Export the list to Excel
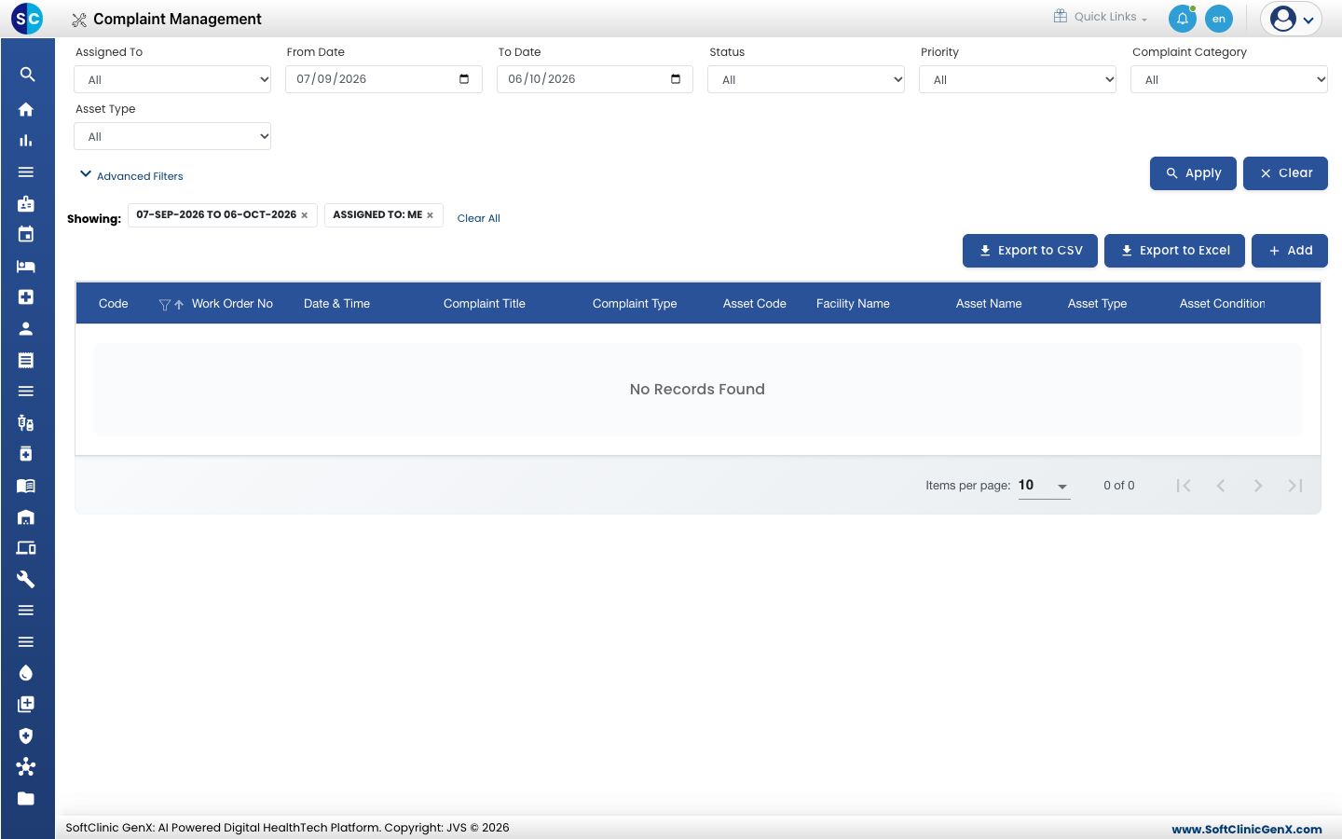The height and width of the screenshot is (839, 1342). (x=1174, y=251)
